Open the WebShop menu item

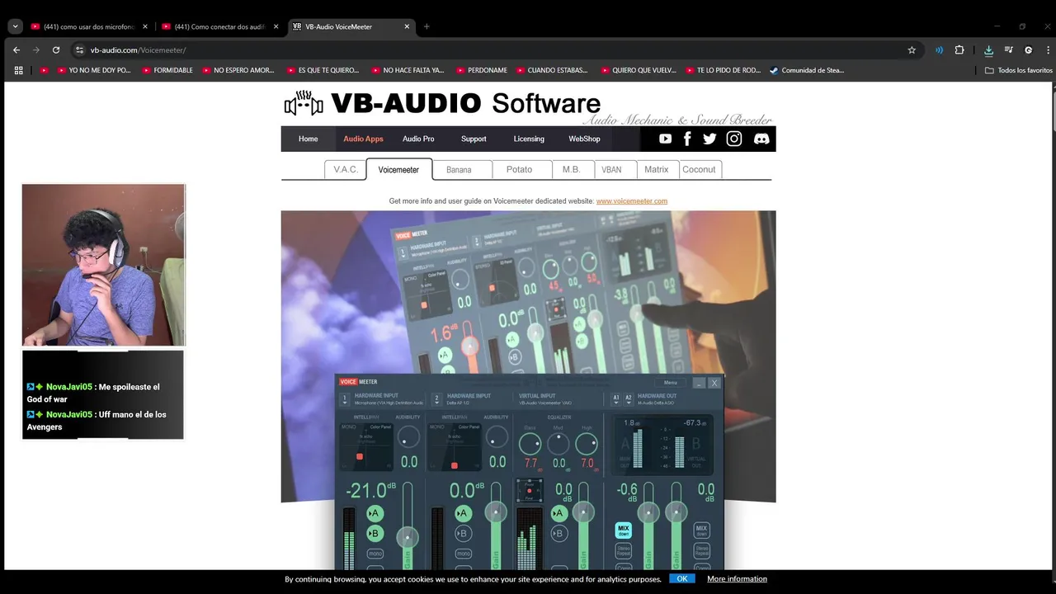coord(584,139)
